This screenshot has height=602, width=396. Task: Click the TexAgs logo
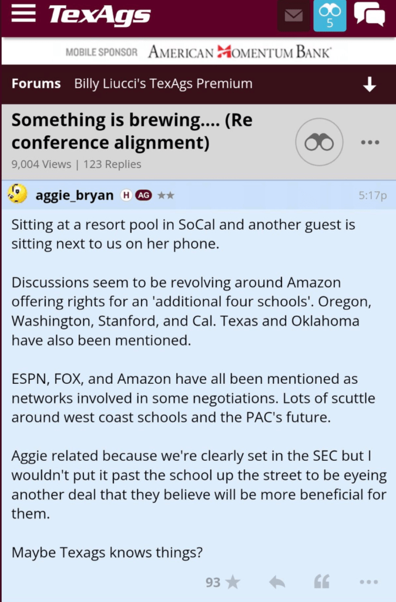pyautogui.click(x=99, y=15)
